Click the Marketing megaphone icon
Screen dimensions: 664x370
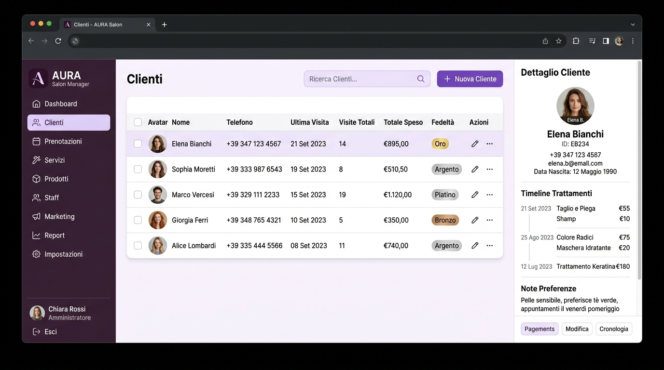[36, 216]
